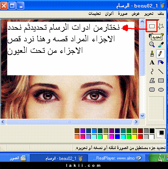Viewport: 168px width, 169px height.
Task: Open the صورة (Image) menu
Action: (123, 13)
